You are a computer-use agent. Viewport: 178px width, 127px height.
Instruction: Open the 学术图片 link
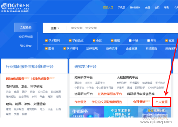click(134, 83)
